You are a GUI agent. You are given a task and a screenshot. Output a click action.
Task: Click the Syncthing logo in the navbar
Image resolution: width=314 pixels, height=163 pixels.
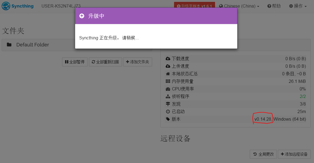[x=18, y=6]
